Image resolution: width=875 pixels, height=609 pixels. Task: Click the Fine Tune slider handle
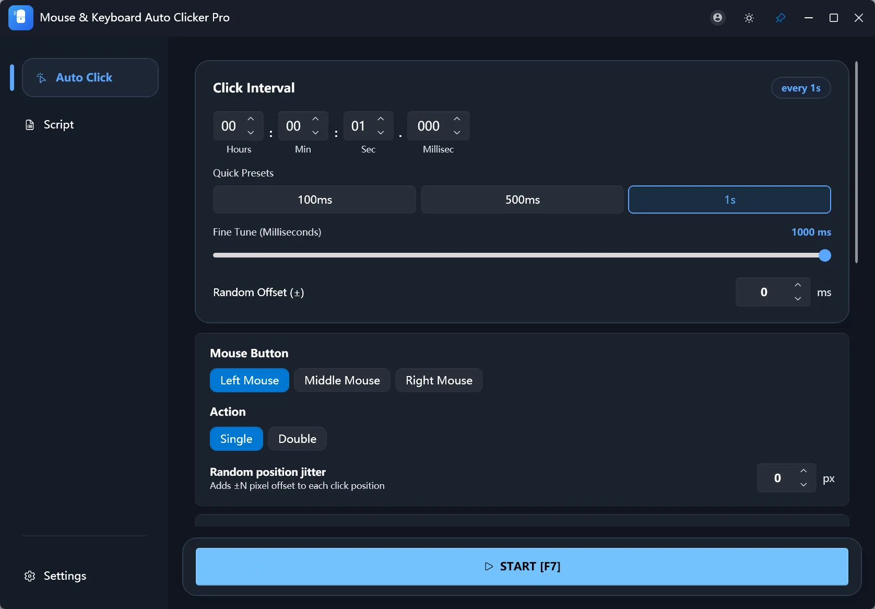(825, 255)
